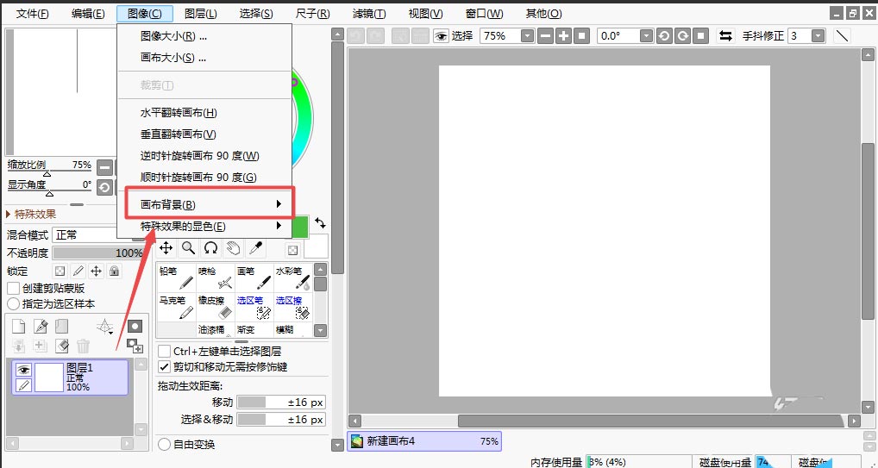Choose the 喷枪 airbrush tool
The height and width of the screenshot is (468, 878).
(x=215, y=278)
